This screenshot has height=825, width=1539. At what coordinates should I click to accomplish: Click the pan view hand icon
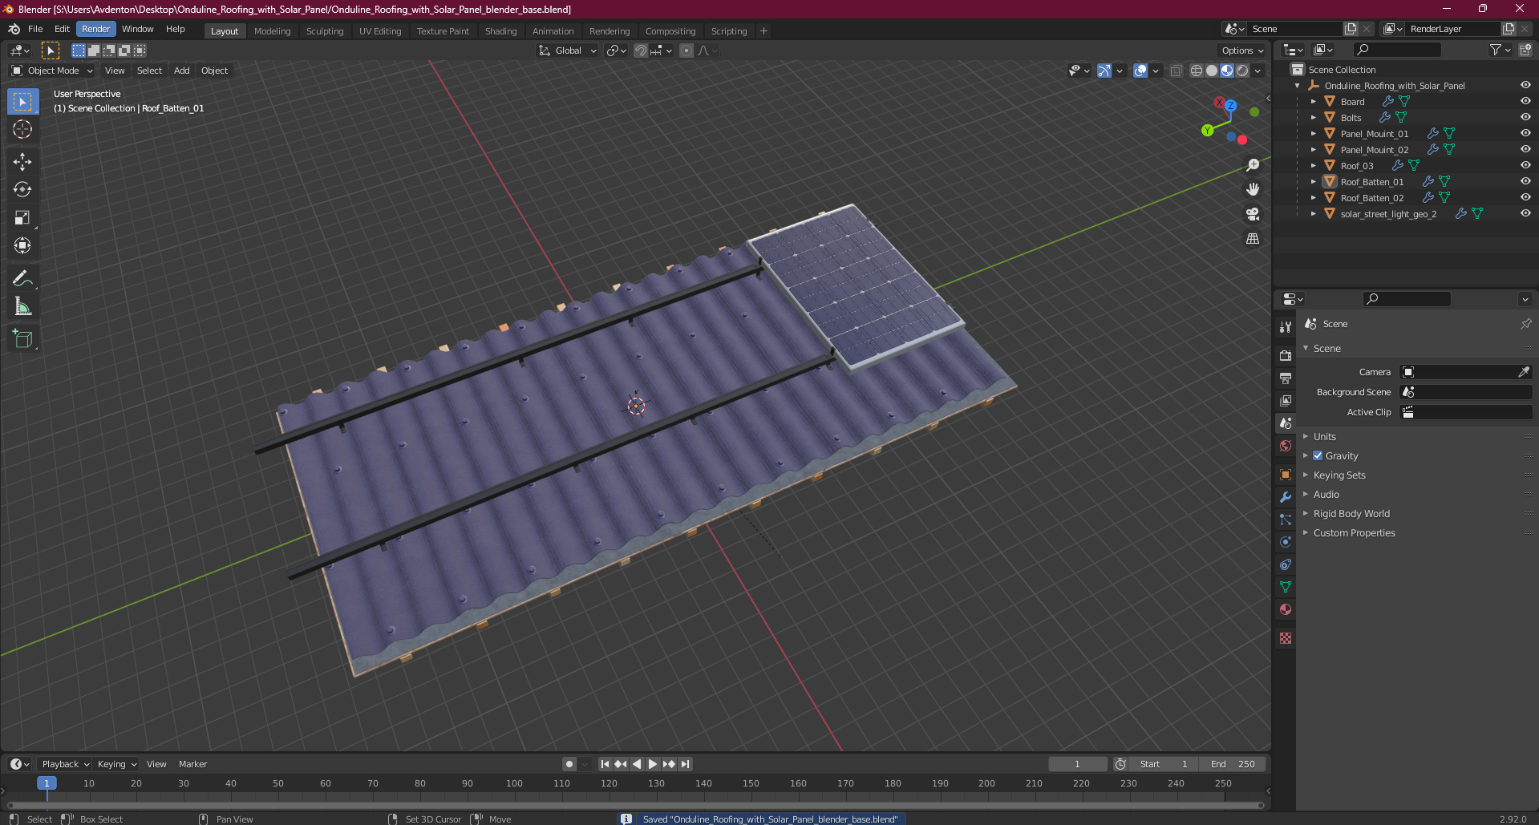[x=1253, y=189]
